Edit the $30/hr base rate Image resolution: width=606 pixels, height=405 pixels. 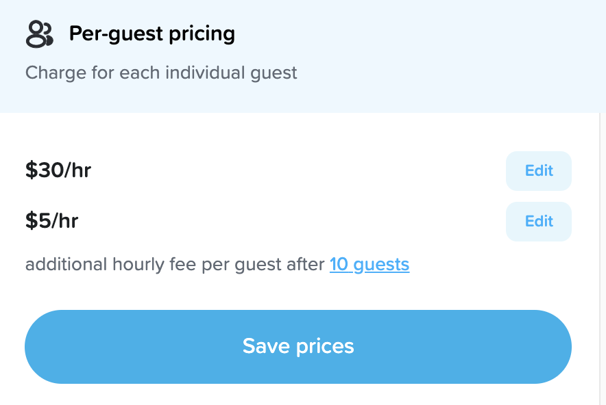point(538,171)
